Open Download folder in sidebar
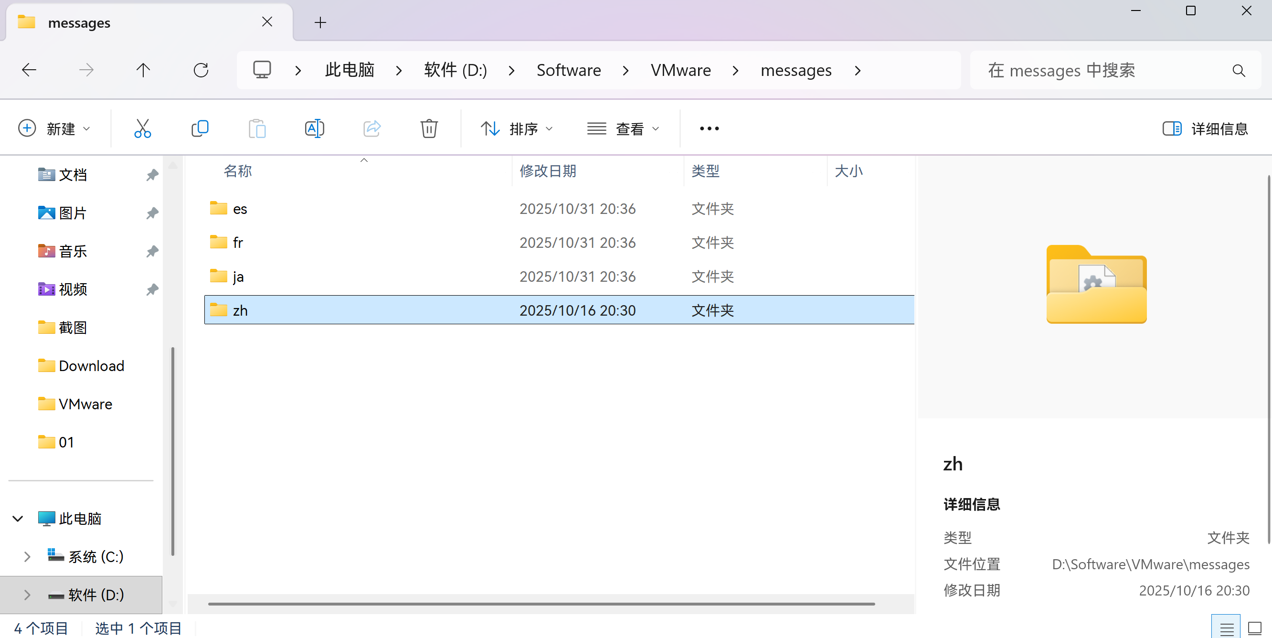This screenshot has width=1272, height=638. [x=91, y=366]
